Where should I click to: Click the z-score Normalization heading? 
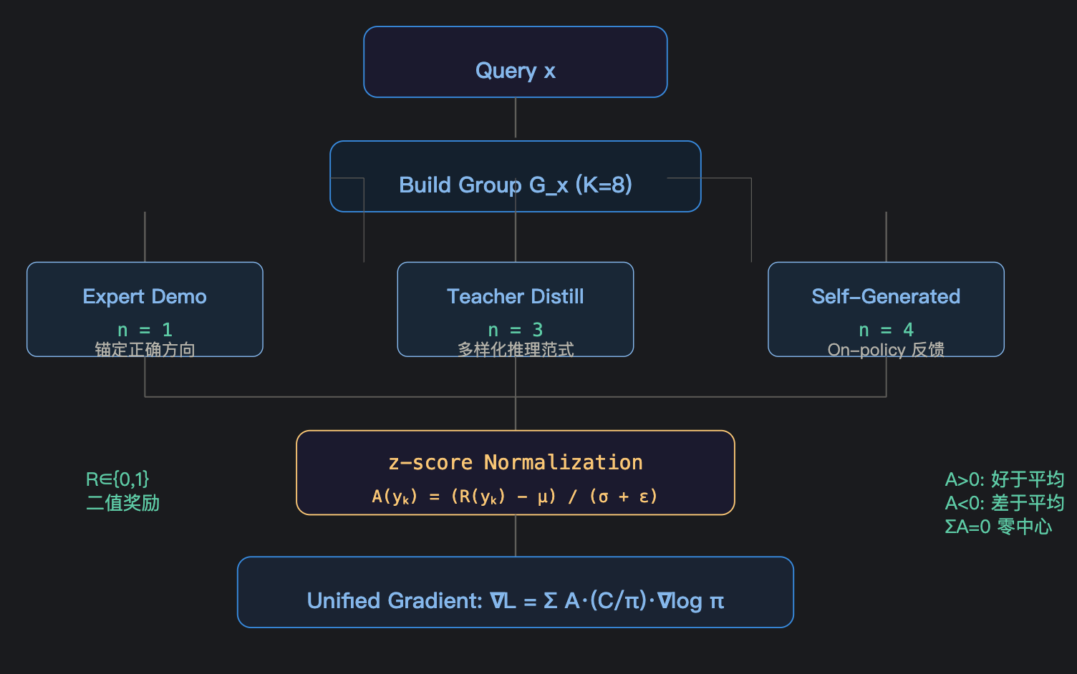[x=516, y=462]
